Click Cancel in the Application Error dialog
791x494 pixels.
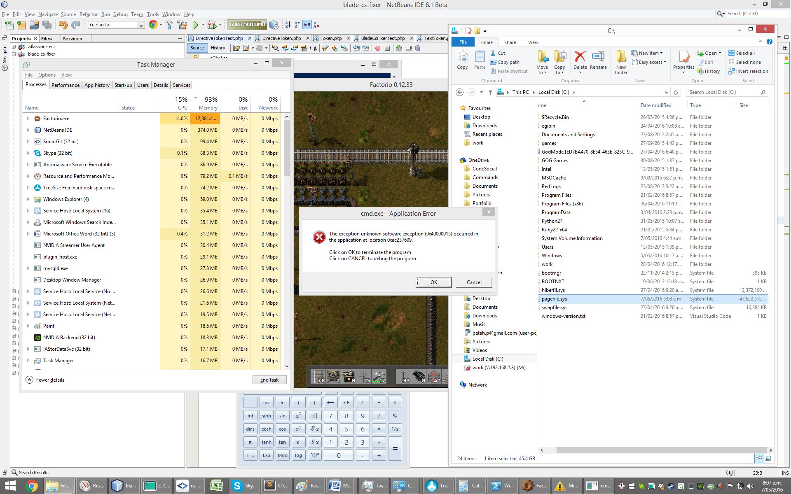pyautogui.click(x=474, y=282)
